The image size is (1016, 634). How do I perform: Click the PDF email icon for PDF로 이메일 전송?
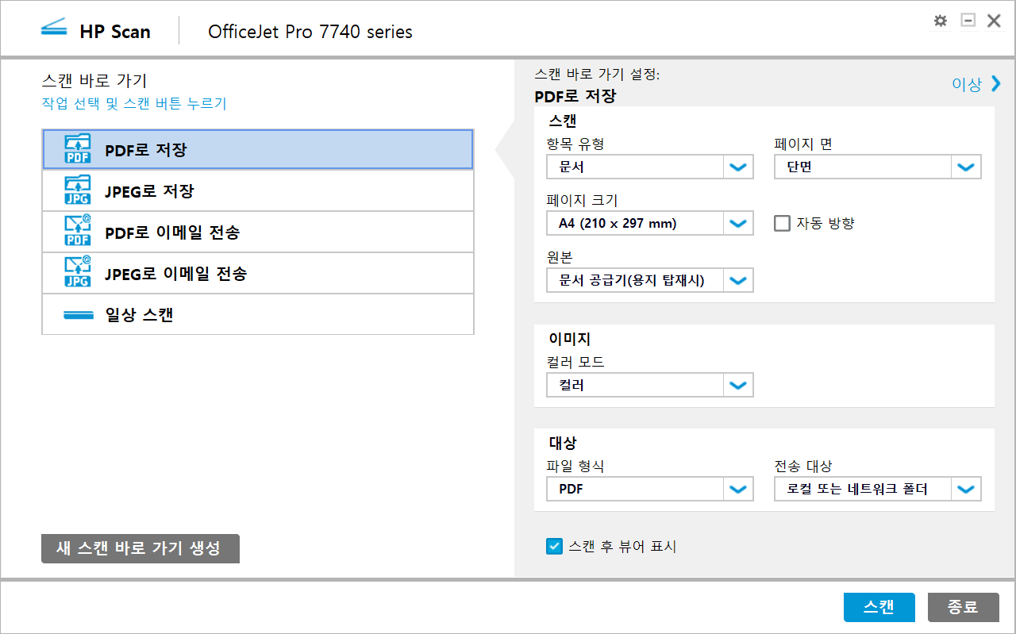(x=77, y=232)
